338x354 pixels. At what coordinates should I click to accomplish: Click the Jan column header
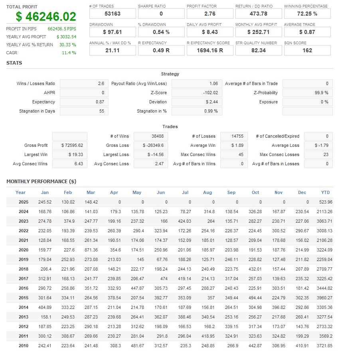[45, 193]
